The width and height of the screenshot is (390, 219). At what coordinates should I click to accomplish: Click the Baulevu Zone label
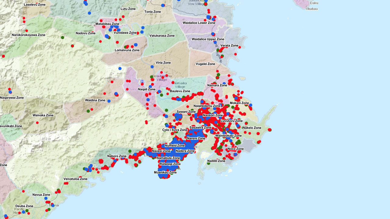180,91
